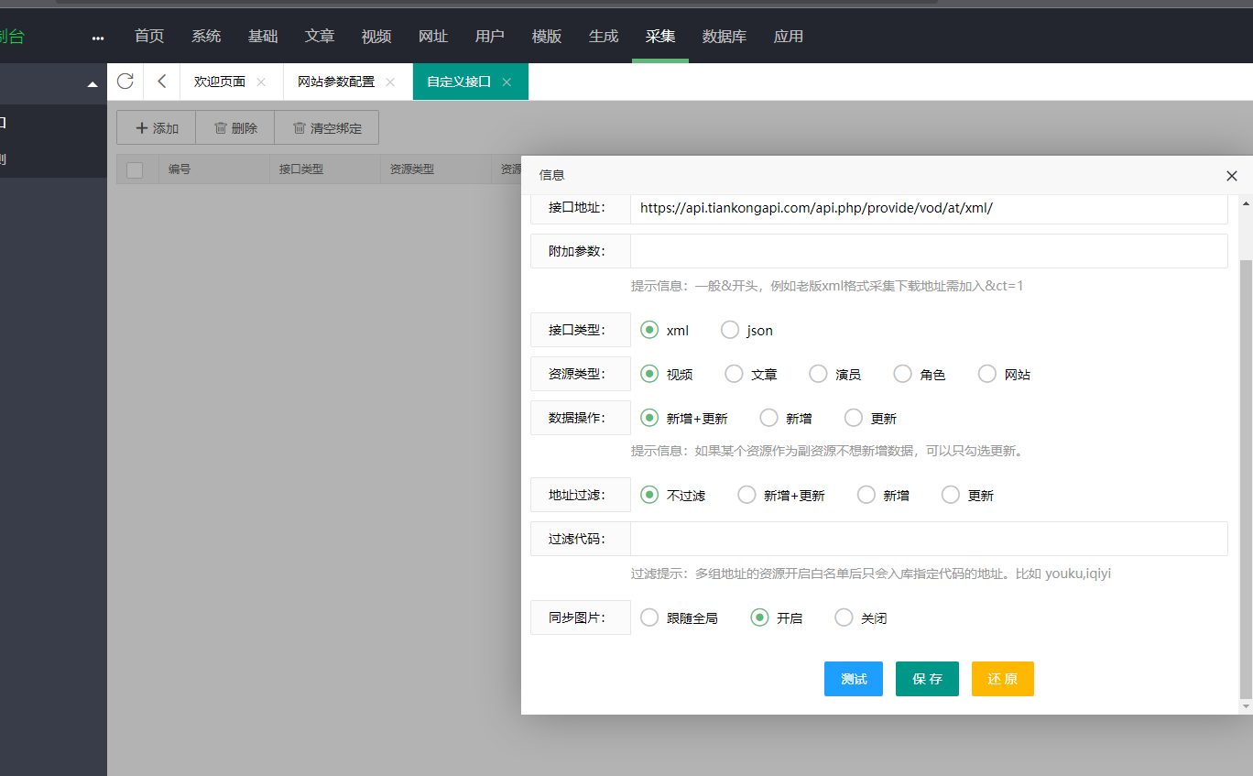Select 新增+更新 for 地址过滤
The image size is (1253, 776).
[x=747, y=495]
